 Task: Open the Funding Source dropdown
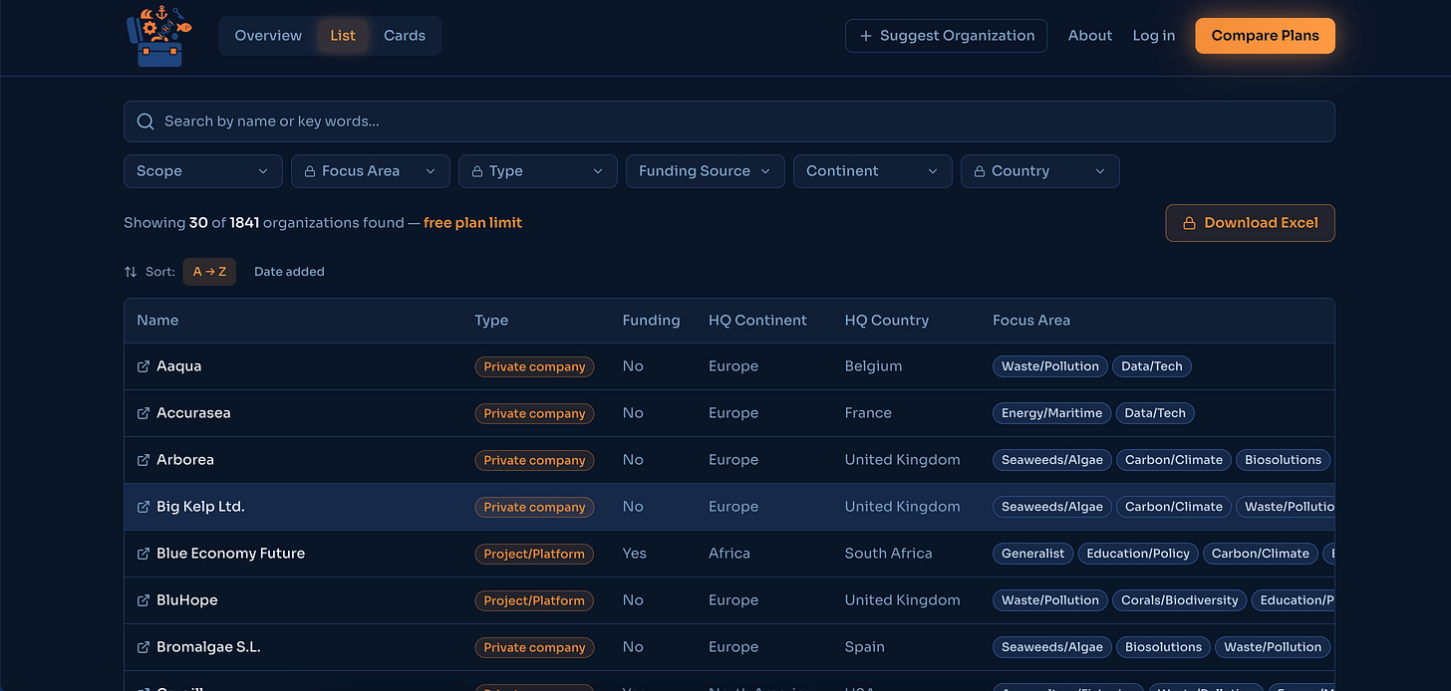tap(706, 171)
